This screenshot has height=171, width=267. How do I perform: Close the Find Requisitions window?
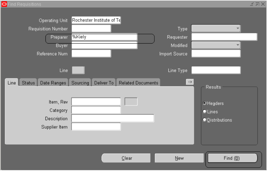point(263,4)
